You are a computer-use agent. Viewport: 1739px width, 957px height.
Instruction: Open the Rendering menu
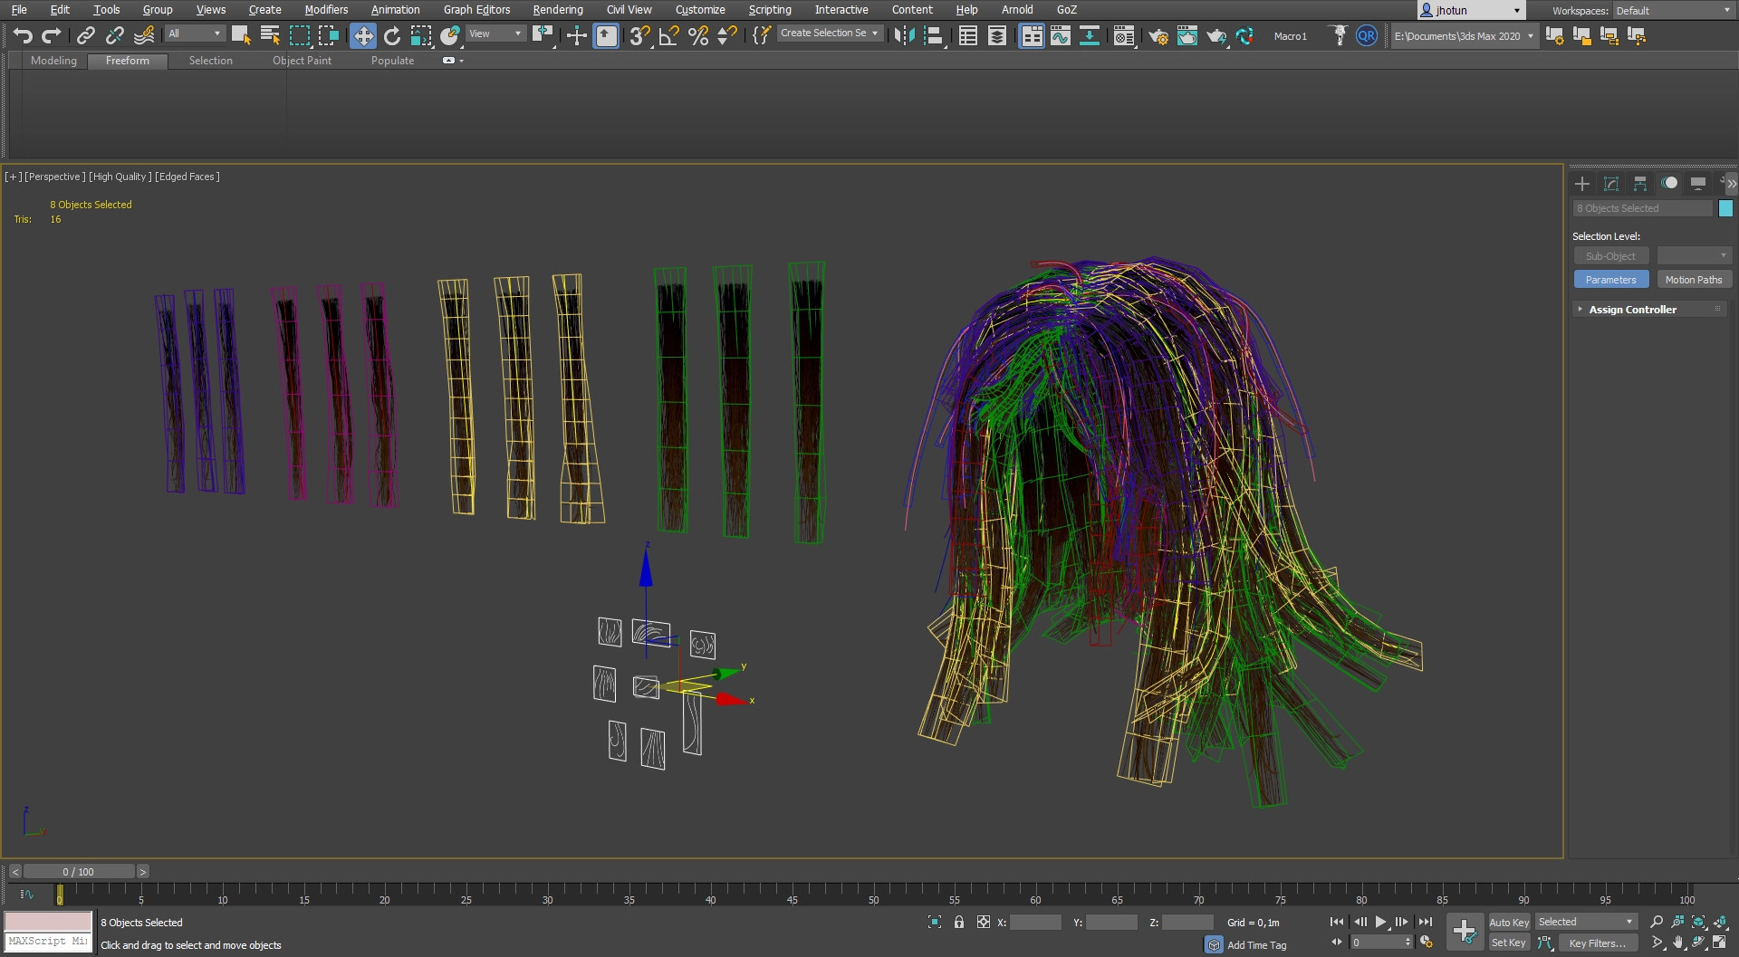coord(557,10)
